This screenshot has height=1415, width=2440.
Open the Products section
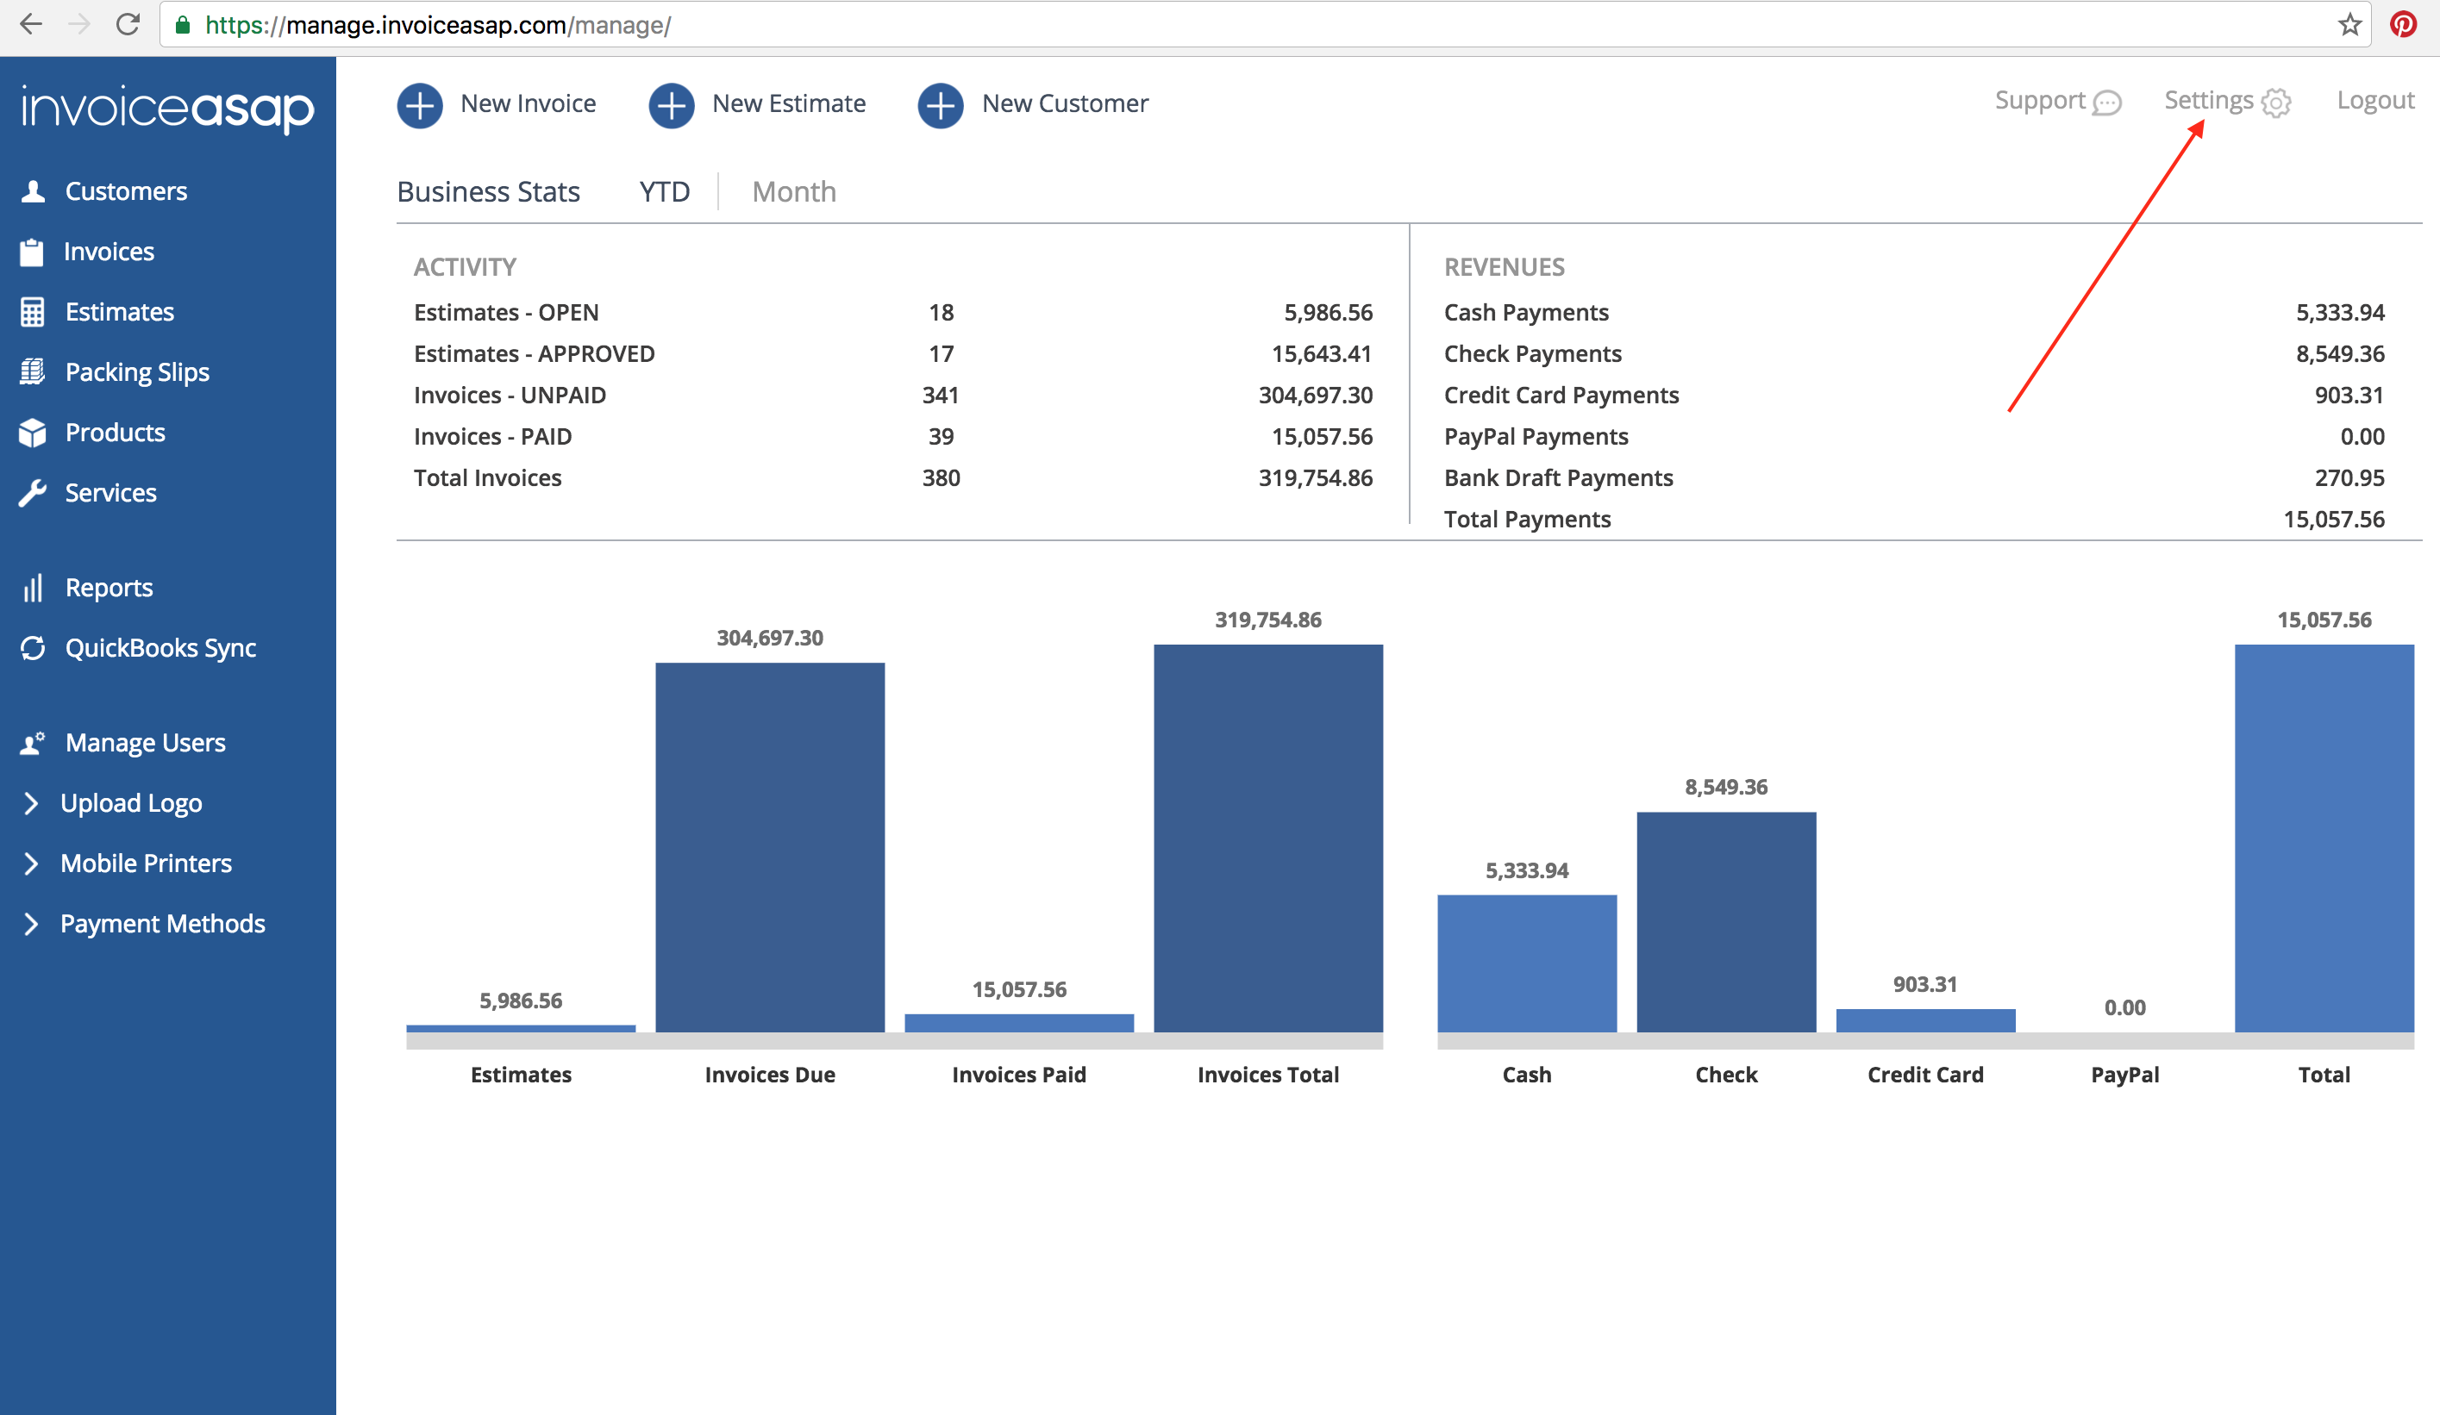116,432
